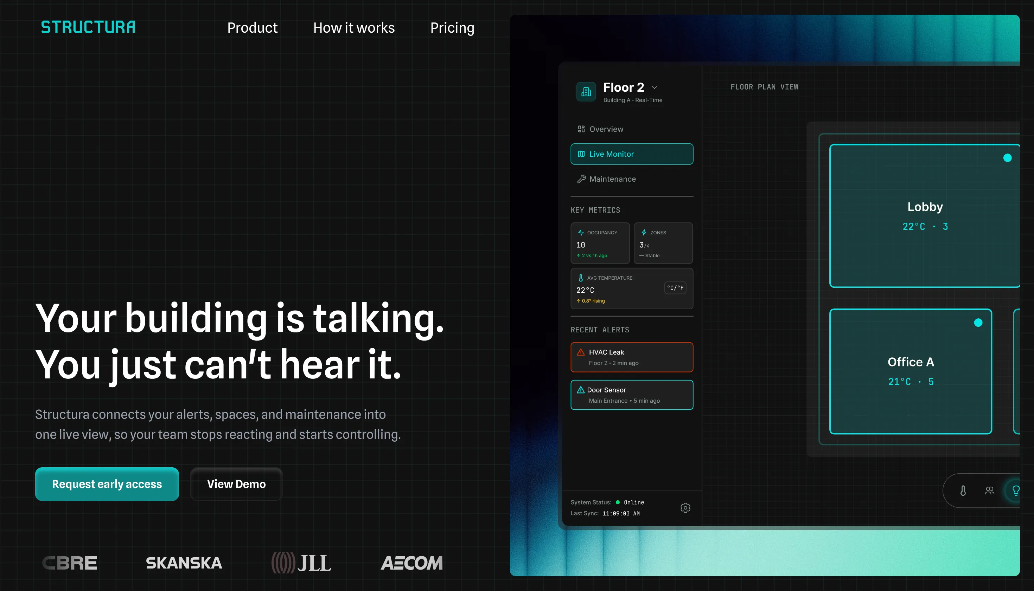Click the 'KEY METRICS' heading
Image resolution: width=1034 pixels, height=591 pixels.
tap(595, 210)
